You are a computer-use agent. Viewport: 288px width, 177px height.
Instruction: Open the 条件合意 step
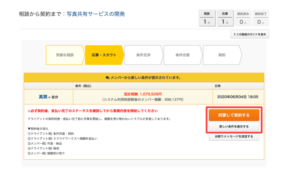click(182, 55)
